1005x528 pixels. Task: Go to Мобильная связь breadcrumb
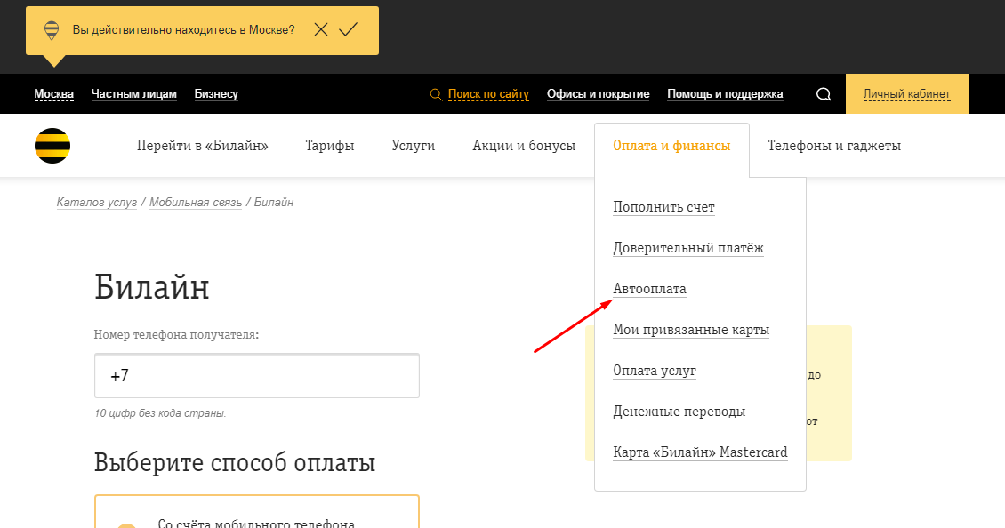point(196,203)
